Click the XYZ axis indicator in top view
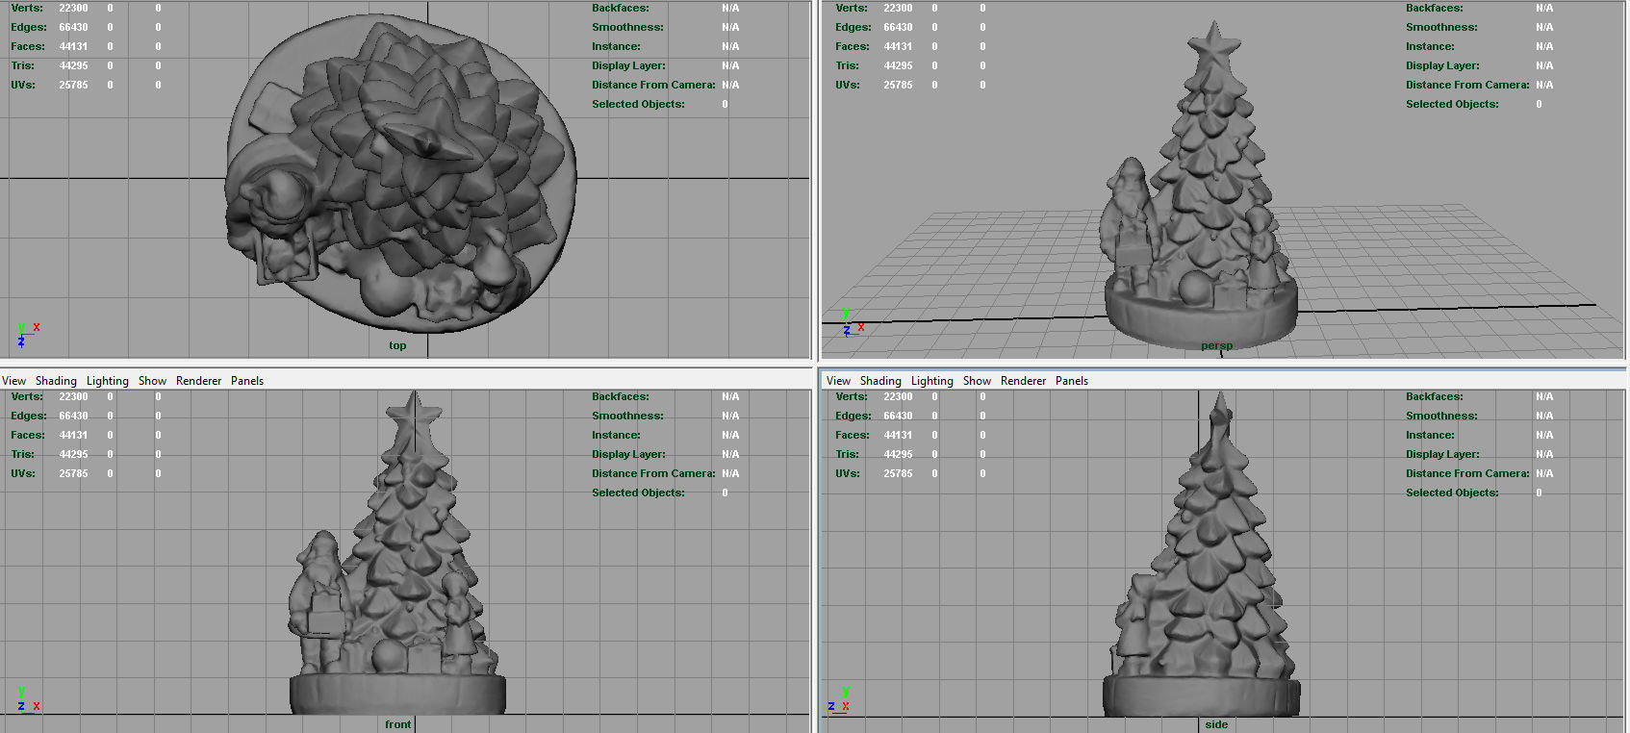The height and width of the screenshot is (733, 1630). pyautogui.click(x=27, y=335)
